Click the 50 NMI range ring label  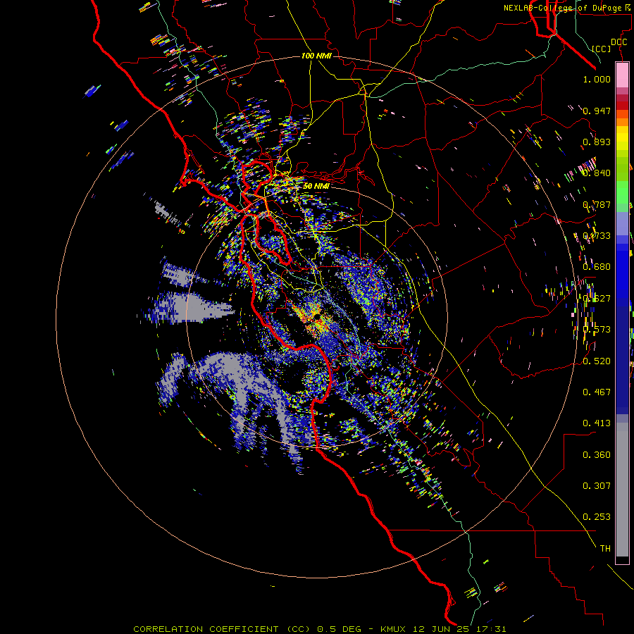coord(316,186)
